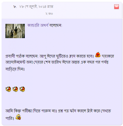The height and width of the screenshot is (126, 123).
Task: Click the timestamp ২:৩০
Action: click(x=49, y=14)
